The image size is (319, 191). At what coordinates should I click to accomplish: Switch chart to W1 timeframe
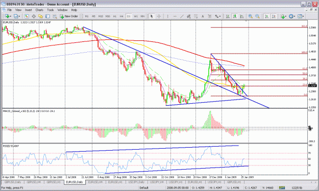coord(136,16)
